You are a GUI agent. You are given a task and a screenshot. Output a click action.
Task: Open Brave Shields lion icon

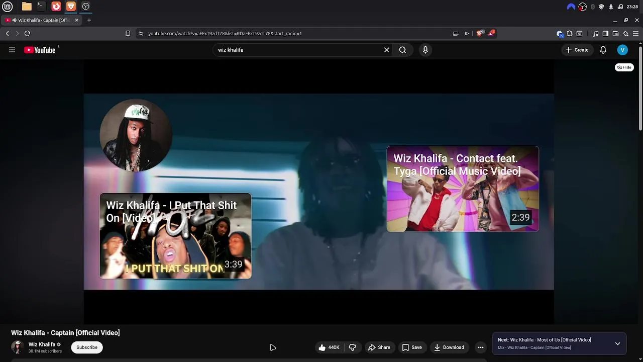tap(479, 33)
